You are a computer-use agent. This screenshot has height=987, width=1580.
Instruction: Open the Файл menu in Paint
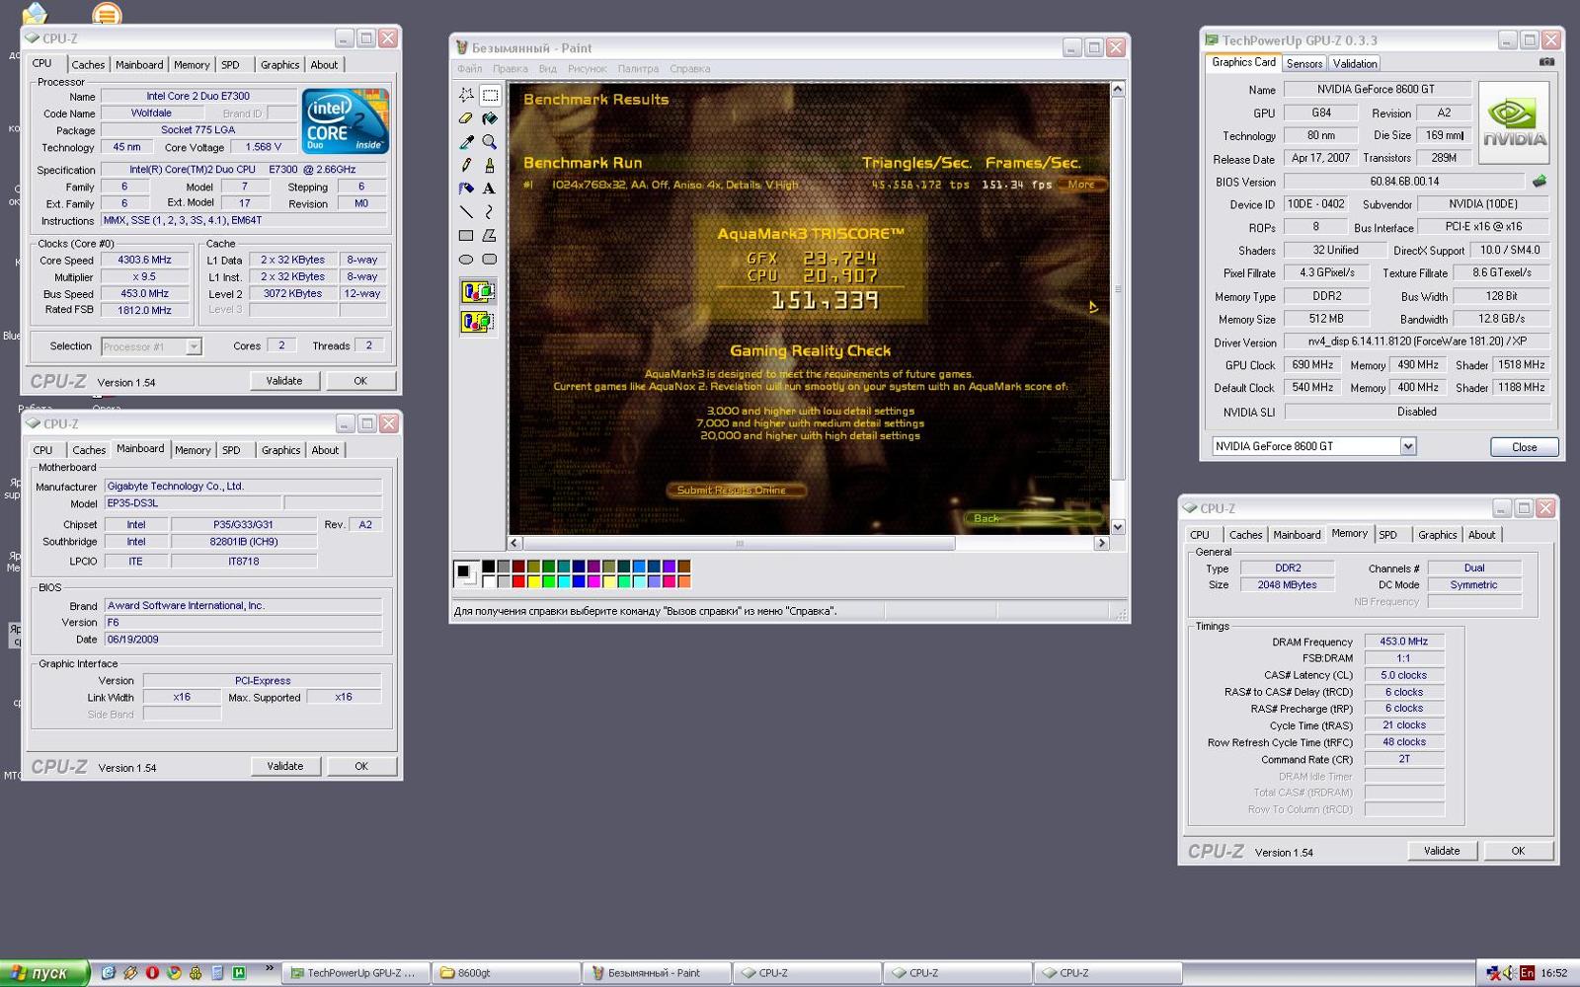point(470,69)
